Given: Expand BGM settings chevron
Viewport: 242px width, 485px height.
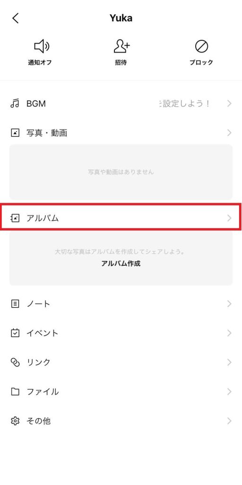Looking at the screenshot, I should [x=229, y=104].
